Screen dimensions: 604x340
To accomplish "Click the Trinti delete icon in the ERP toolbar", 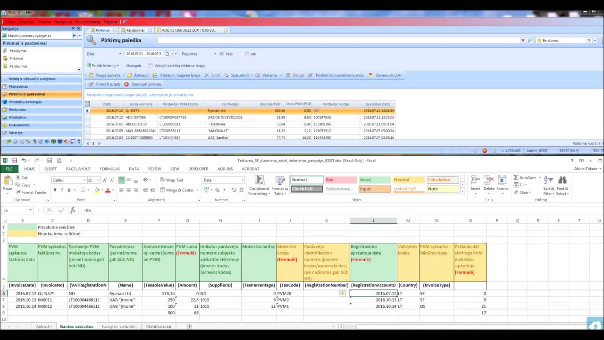I will (x=208, y=75).
